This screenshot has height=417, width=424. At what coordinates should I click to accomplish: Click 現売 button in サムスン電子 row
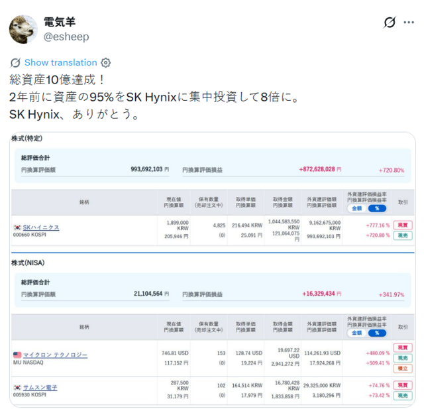(x=403, y=396)
